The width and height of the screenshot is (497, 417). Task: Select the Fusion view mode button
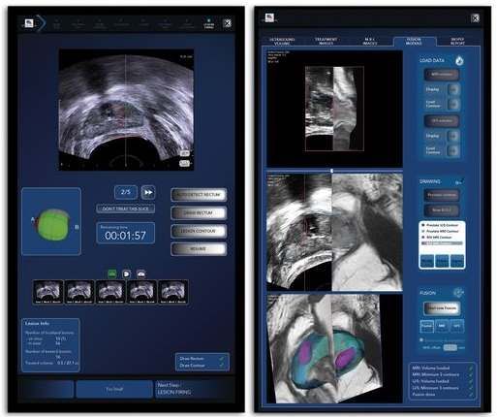(x=426, y=326)
